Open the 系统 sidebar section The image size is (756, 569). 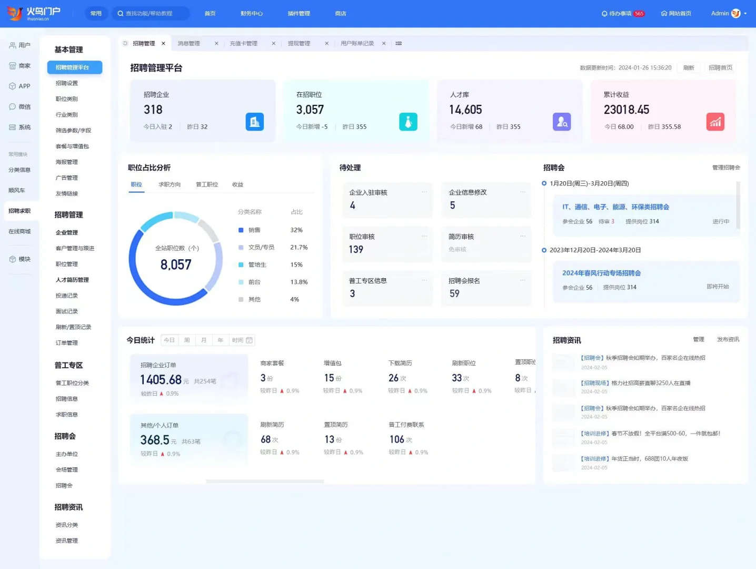(x=20, y=127)
